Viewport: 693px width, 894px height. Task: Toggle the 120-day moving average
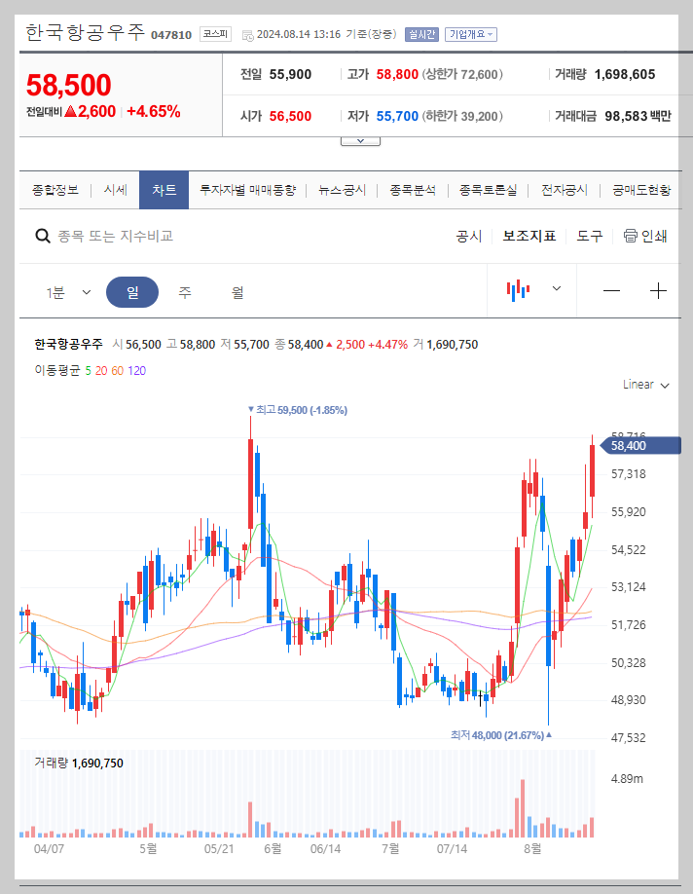coord(137,371)
